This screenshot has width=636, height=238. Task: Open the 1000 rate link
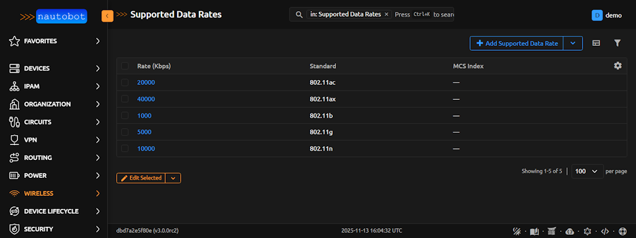tap(144, 116)
